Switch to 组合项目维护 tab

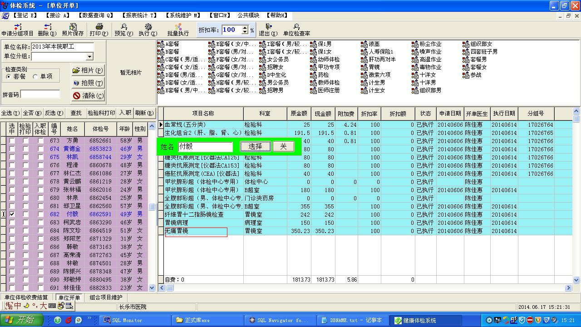point(106,297)
